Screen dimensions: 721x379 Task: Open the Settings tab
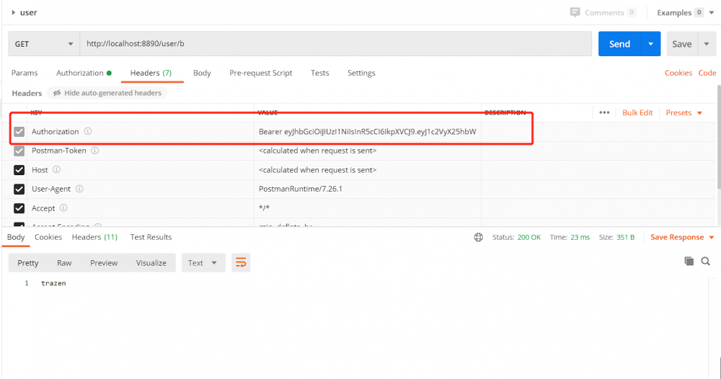[361, 73]
